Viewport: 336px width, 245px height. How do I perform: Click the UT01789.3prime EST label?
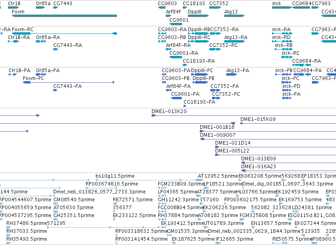224,224
